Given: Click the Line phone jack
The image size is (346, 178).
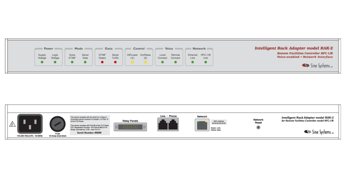Looking at the screenshot, I should pos(163,125).
